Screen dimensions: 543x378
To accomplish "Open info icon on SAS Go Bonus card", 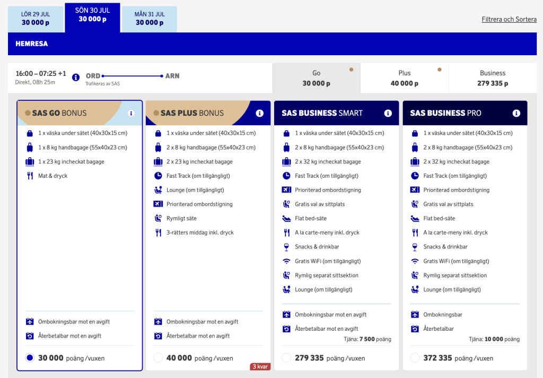I will click(x=131, y=113).
